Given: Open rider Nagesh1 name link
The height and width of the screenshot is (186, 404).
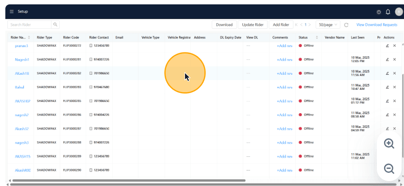Looking at the screenshot, I should 22,60.
